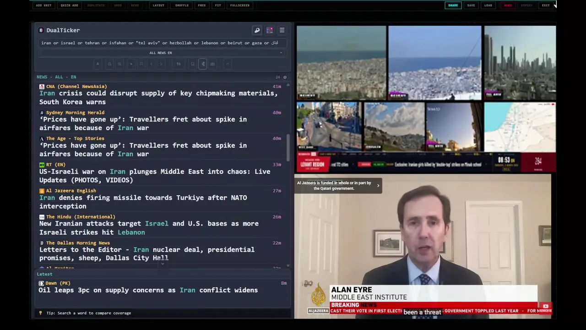Click the ADD UNIT button

(x=43, y=5)
